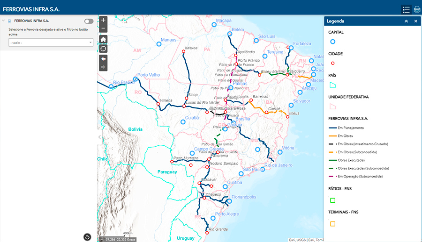Screen dimensions: 422x242
Task: Click the coordinates readout at map bottom
Action: click(x=120, y=240)
